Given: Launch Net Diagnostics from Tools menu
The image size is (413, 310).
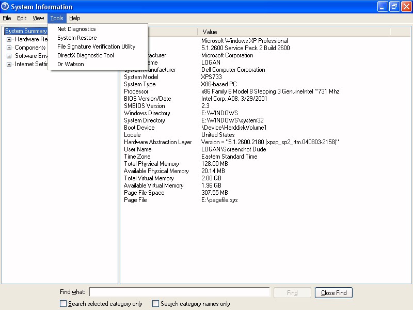Looking at the screenshot, I should (x=76, y=29).
